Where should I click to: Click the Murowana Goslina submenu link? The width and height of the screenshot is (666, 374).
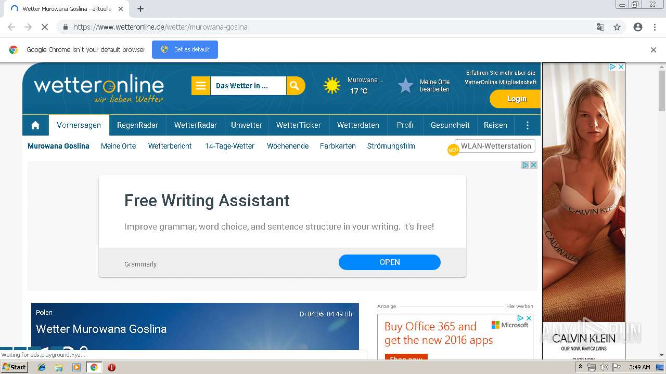coord(58,146)
